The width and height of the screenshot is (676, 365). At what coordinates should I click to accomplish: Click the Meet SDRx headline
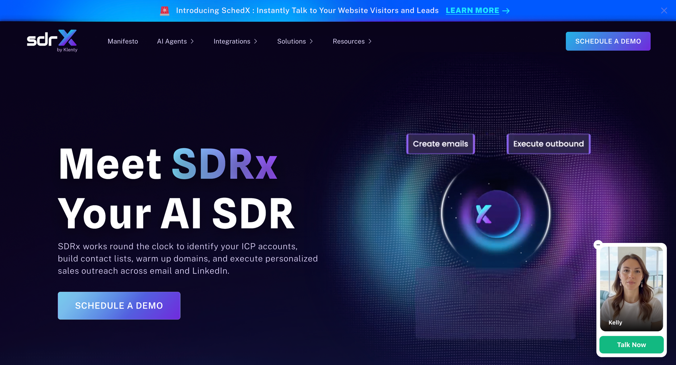pyautogui.click(x=168, y=164)
